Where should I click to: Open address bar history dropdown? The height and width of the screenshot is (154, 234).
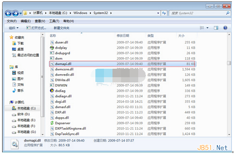(x=158, y=13)
